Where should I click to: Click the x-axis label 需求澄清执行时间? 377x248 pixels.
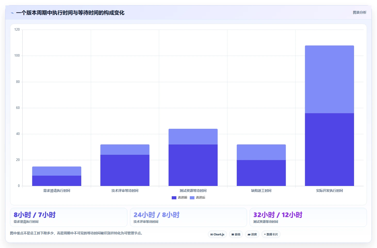(x=57, y=191)
